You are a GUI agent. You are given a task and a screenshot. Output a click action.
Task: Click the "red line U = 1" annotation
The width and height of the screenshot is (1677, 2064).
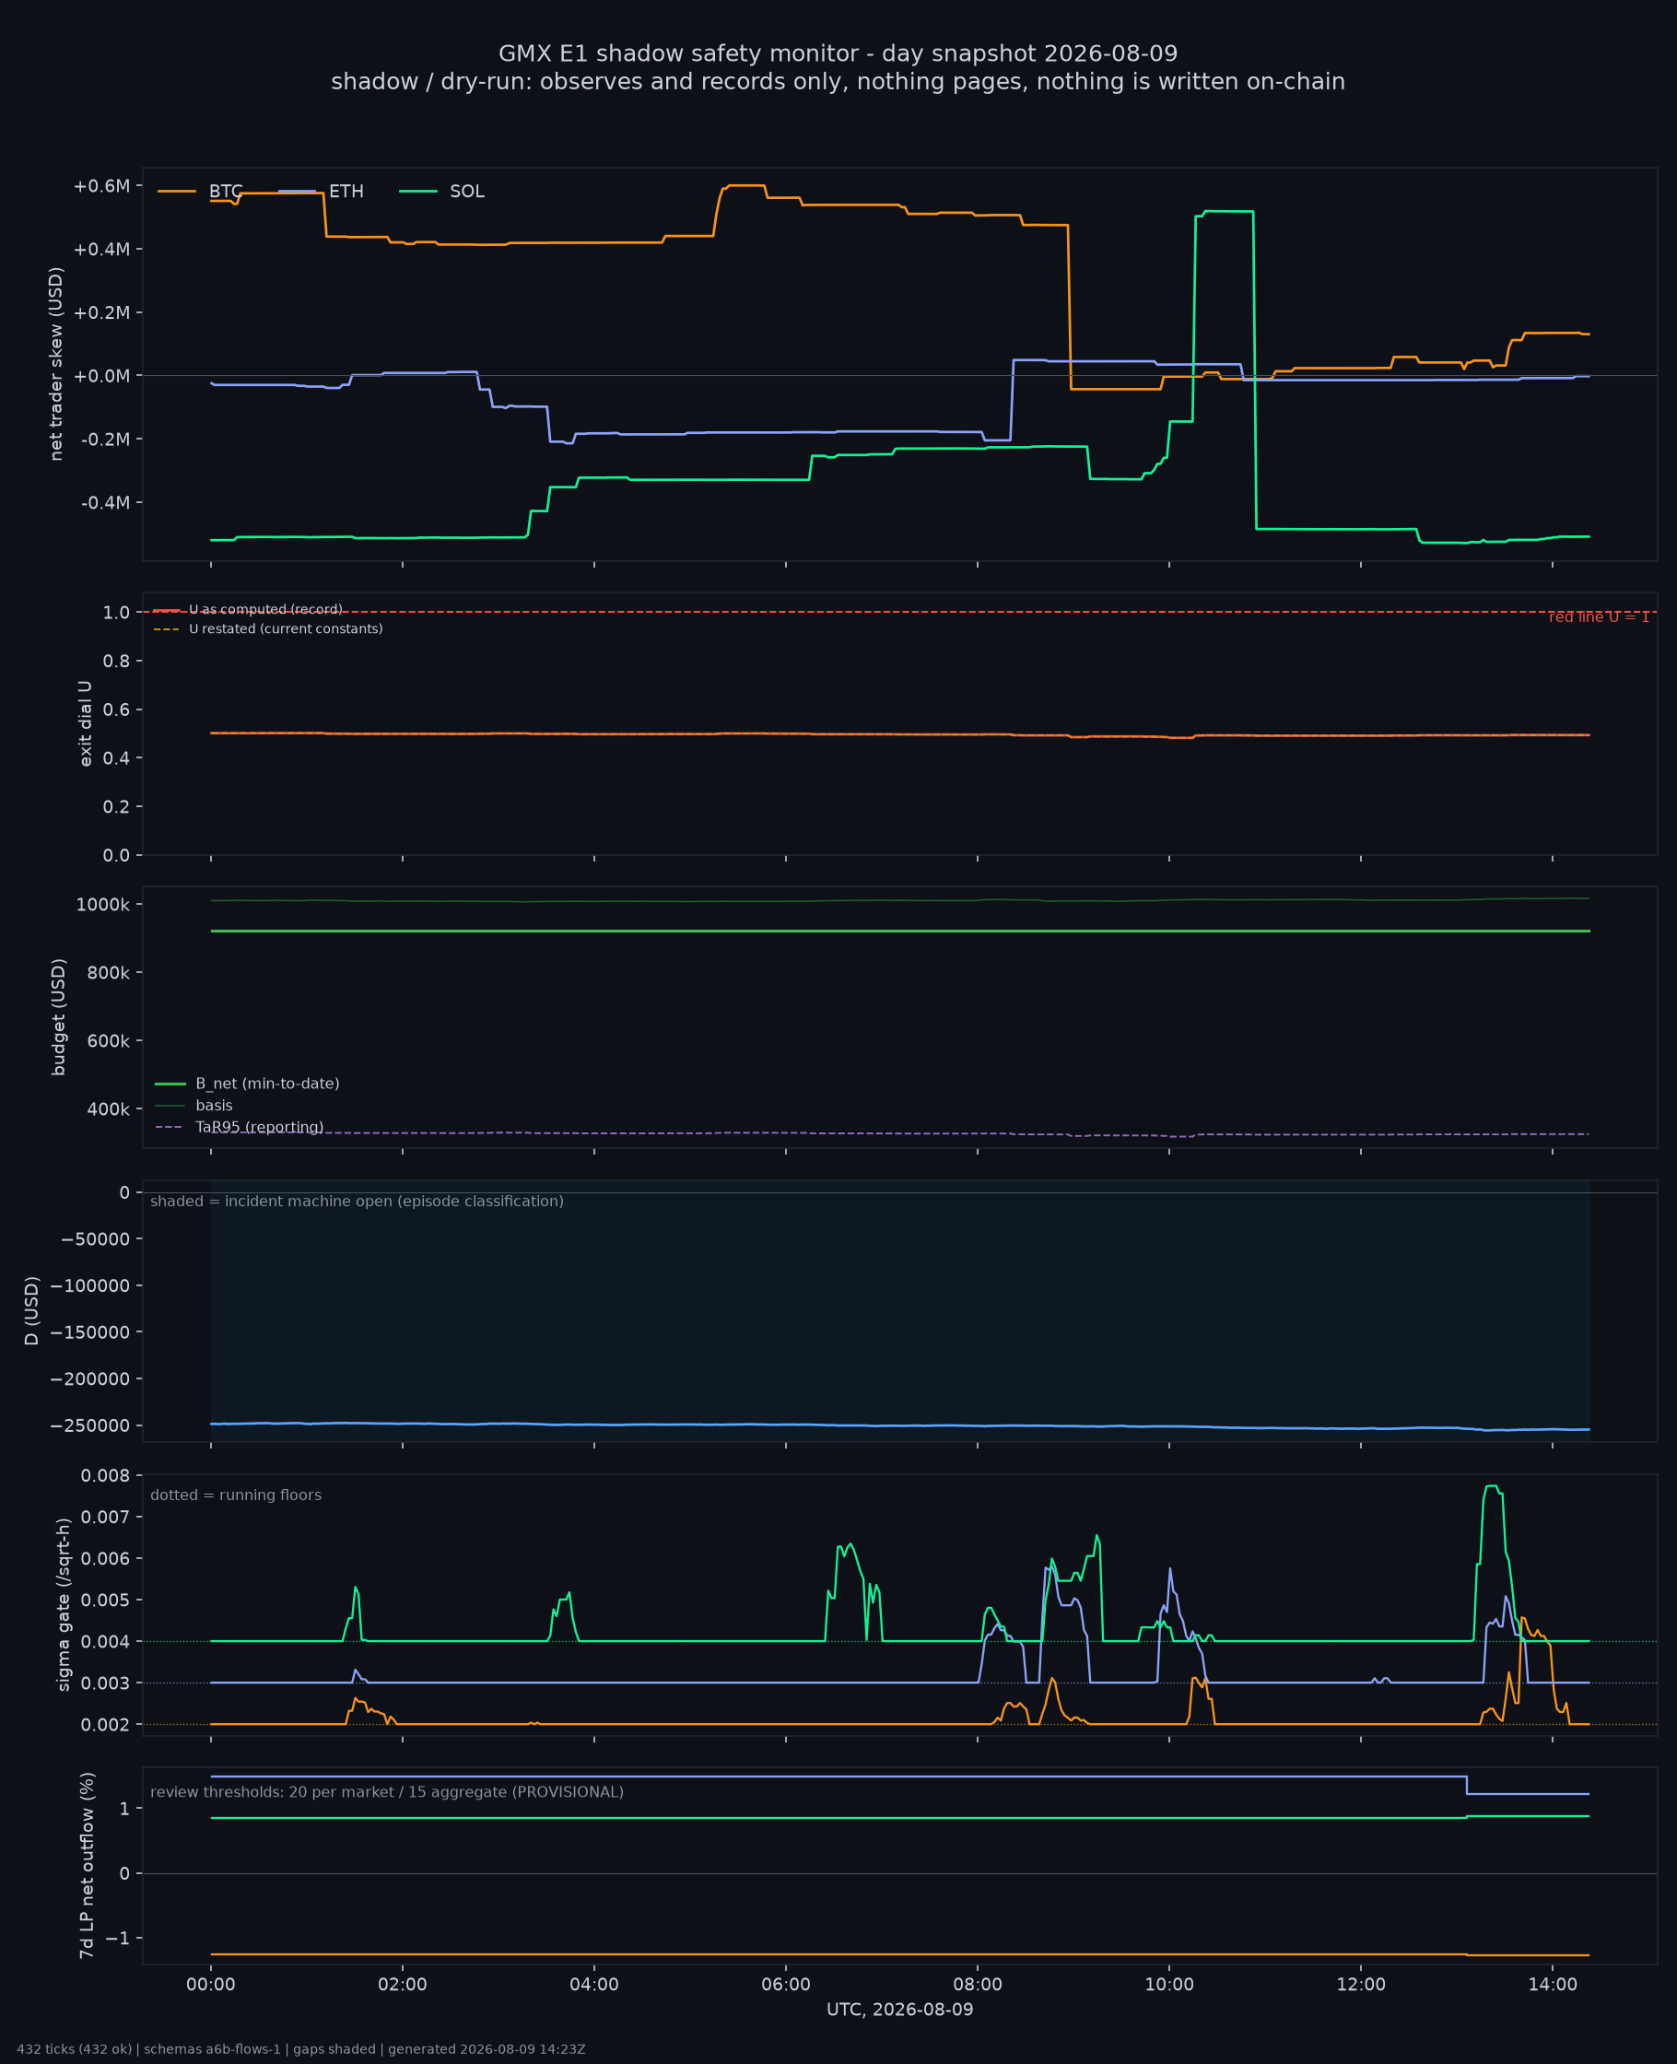(1599, 617)
